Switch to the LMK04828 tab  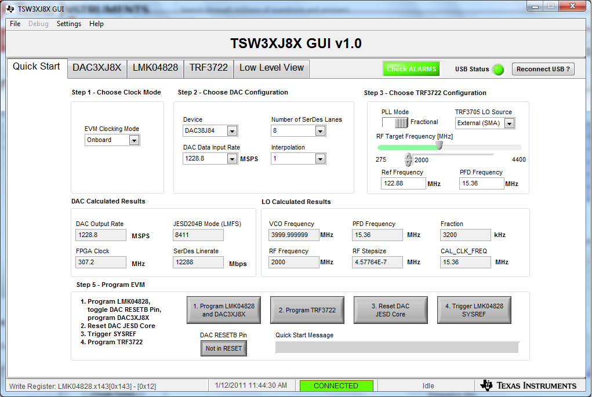pyautogui.click(x=155, y=68)
